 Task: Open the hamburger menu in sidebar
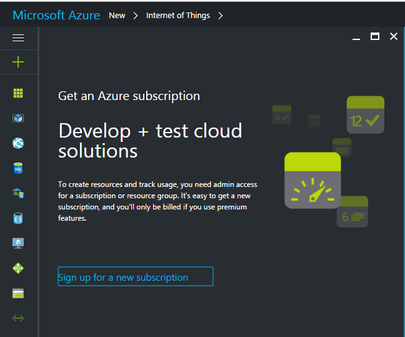tap(18, 38)
